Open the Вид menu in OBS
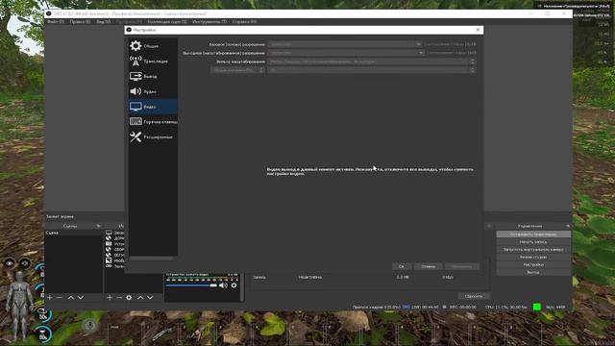 tap(103, 21)
